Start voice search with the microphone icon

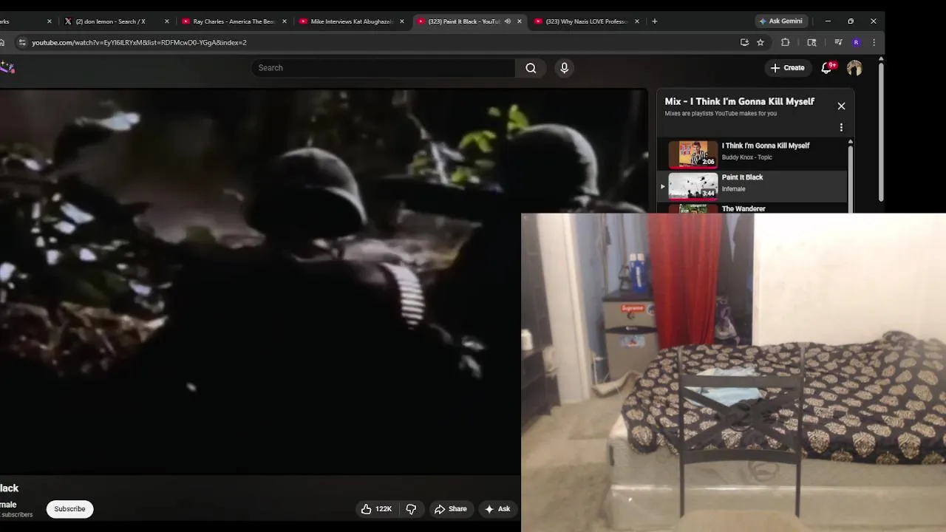click(565, 68)
